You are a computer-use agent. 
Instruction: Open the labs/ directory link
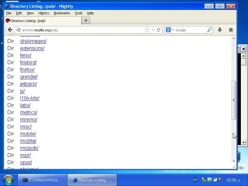[25, 105]
